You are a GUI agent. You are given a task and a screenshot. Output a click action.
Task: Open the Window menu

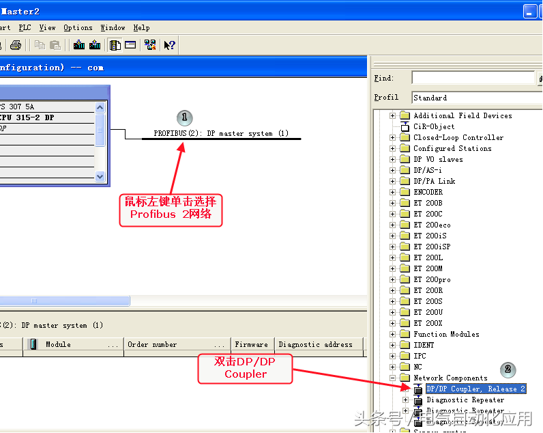pyautogui.click(x=113, y=27)
